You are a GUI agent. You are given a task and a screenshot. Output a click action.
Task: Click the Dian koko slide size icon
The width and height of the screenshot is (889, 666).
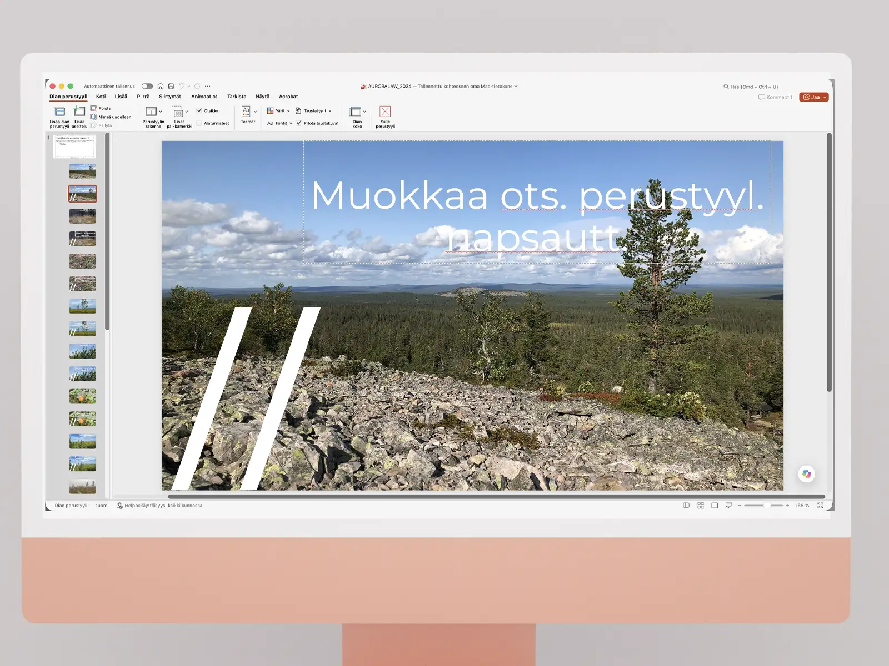coord(356,112)
